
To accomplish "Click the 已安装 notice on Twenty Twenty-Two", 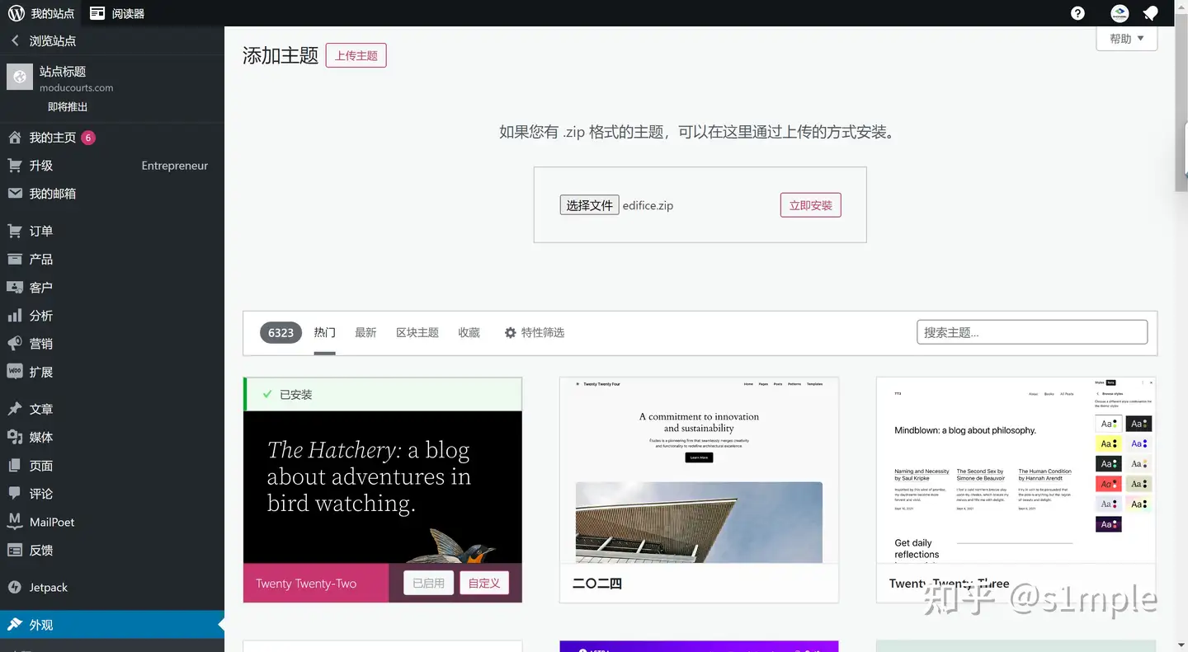I will click(x=383, y=395).
